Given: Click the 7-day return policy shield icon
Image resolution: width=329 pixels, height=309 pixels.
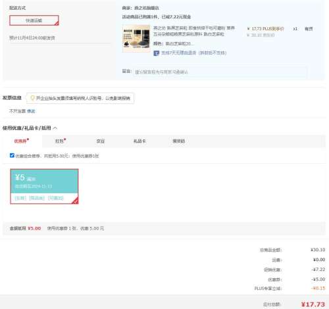Looking at the screenshot, I should click(156, 53).
